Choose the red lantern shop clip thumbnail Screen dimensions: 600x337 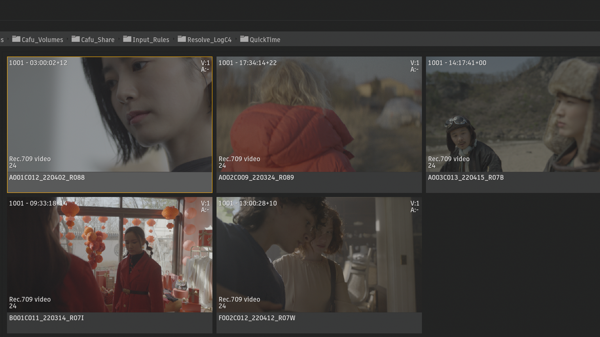point(109,254)
